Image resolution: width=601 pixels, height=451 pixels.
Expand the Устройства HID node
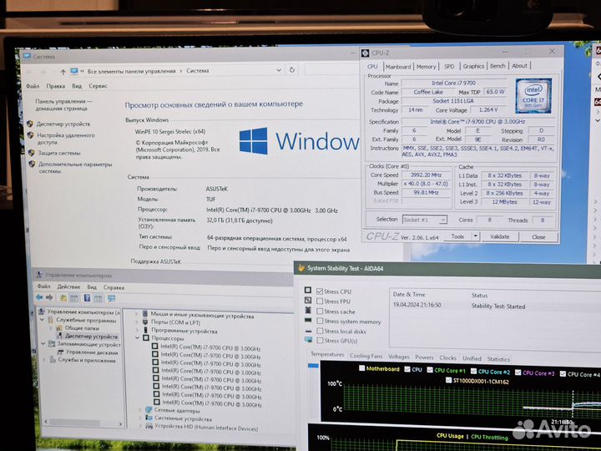coord(141,426)
